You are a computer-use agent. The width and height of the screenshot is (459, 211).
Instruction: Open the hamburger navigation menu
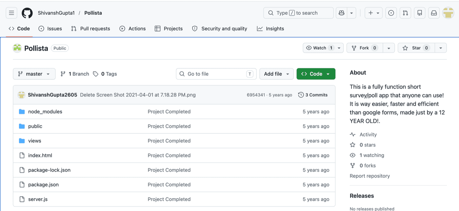click(x=11, y=13)
